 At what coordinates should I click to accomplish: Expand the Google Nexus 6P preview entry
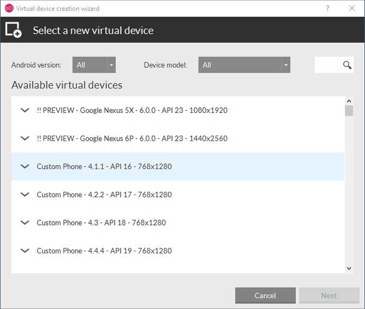[x=25, y=138]
